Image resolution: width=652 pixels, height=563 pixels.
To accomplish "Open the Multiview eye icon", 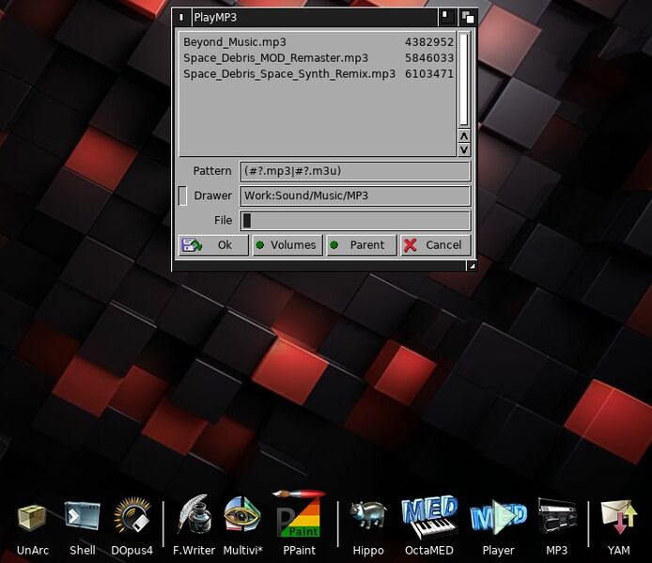I will coord(242,519).
